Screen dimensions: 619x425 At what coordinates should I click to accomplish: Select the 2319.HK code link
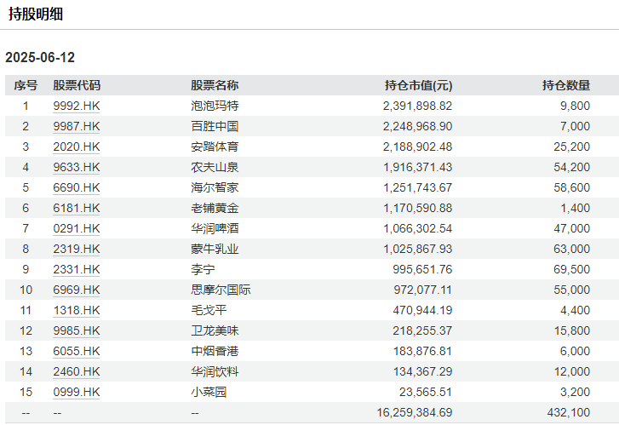[76, 249]
